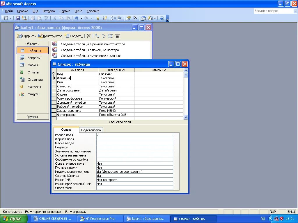Open Indexes with the lightning list icon
Viewport: 298px width, 223px height.
pos(105,18)
